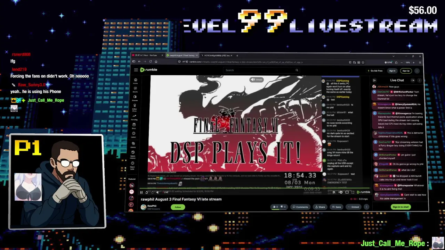Screen dimensions: 445x250
Task: Increase browser zoom with the plus button
Action: 413,62
